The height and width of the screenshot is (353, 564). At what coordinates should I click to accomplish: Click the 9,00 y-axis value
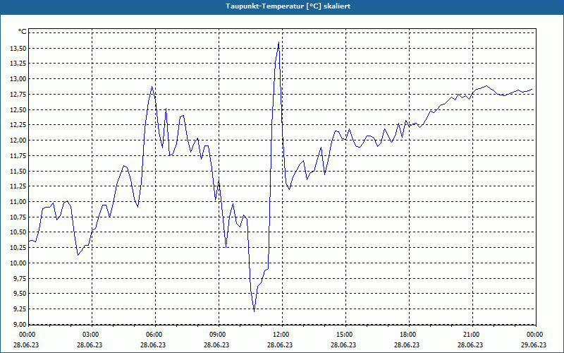pyautogui.click(x=20, y=324)
